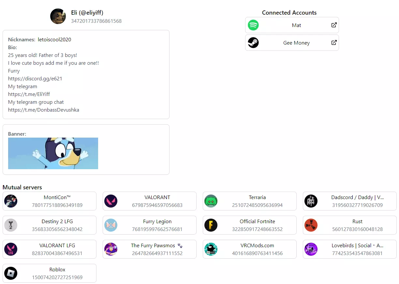This screenshot has width=399, height=284.
Task: Click the Connected Accounts heading
Action: [x=289, y=13]
